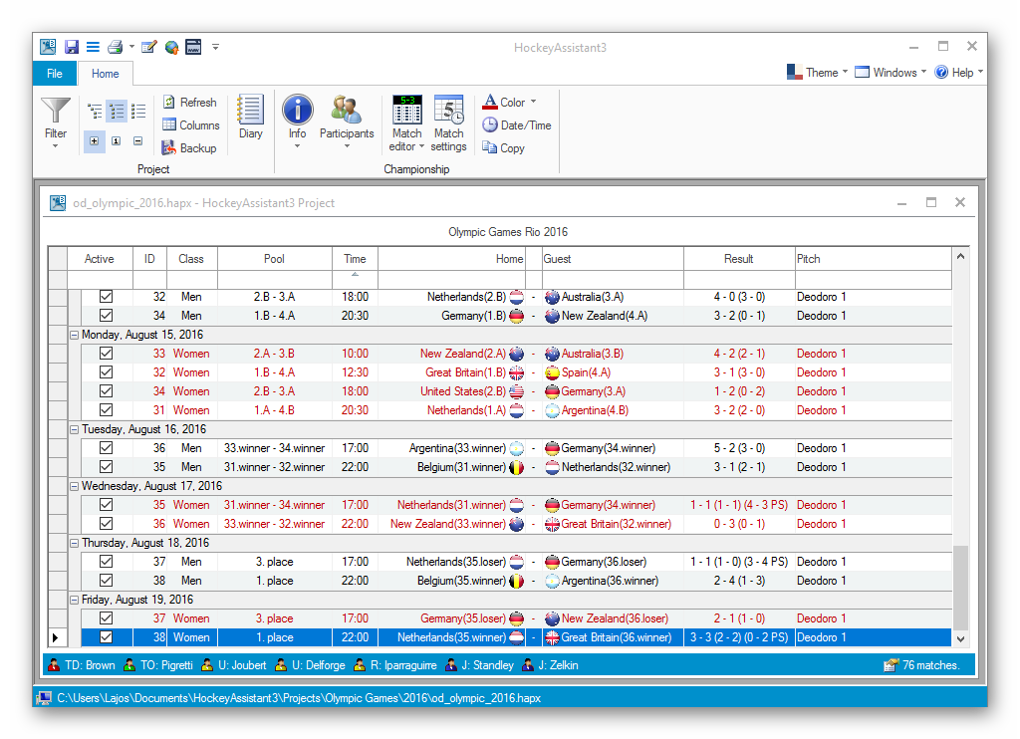Open the Match editor
This screenshot has height=739, width=1020.
407,123
